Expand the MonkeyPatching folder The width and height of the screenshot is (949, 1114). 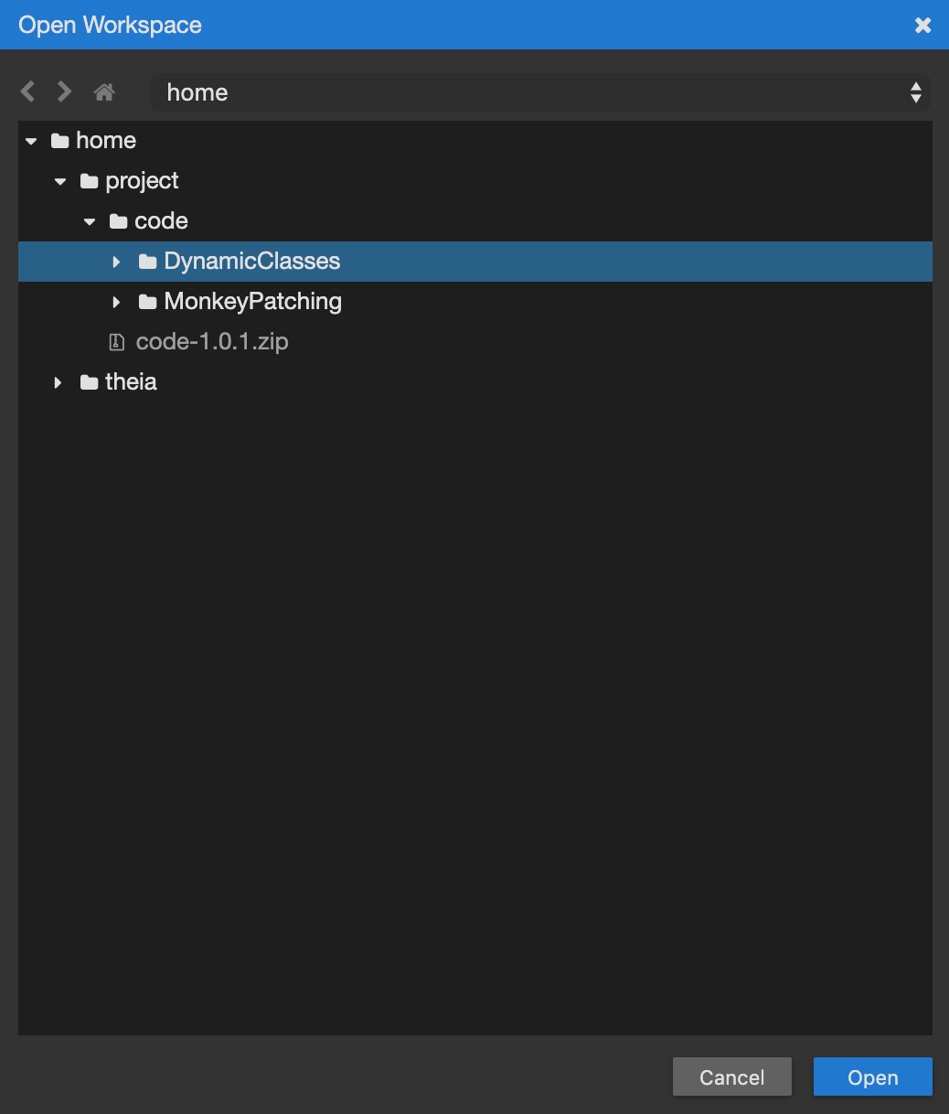click(x=116, y=302)
